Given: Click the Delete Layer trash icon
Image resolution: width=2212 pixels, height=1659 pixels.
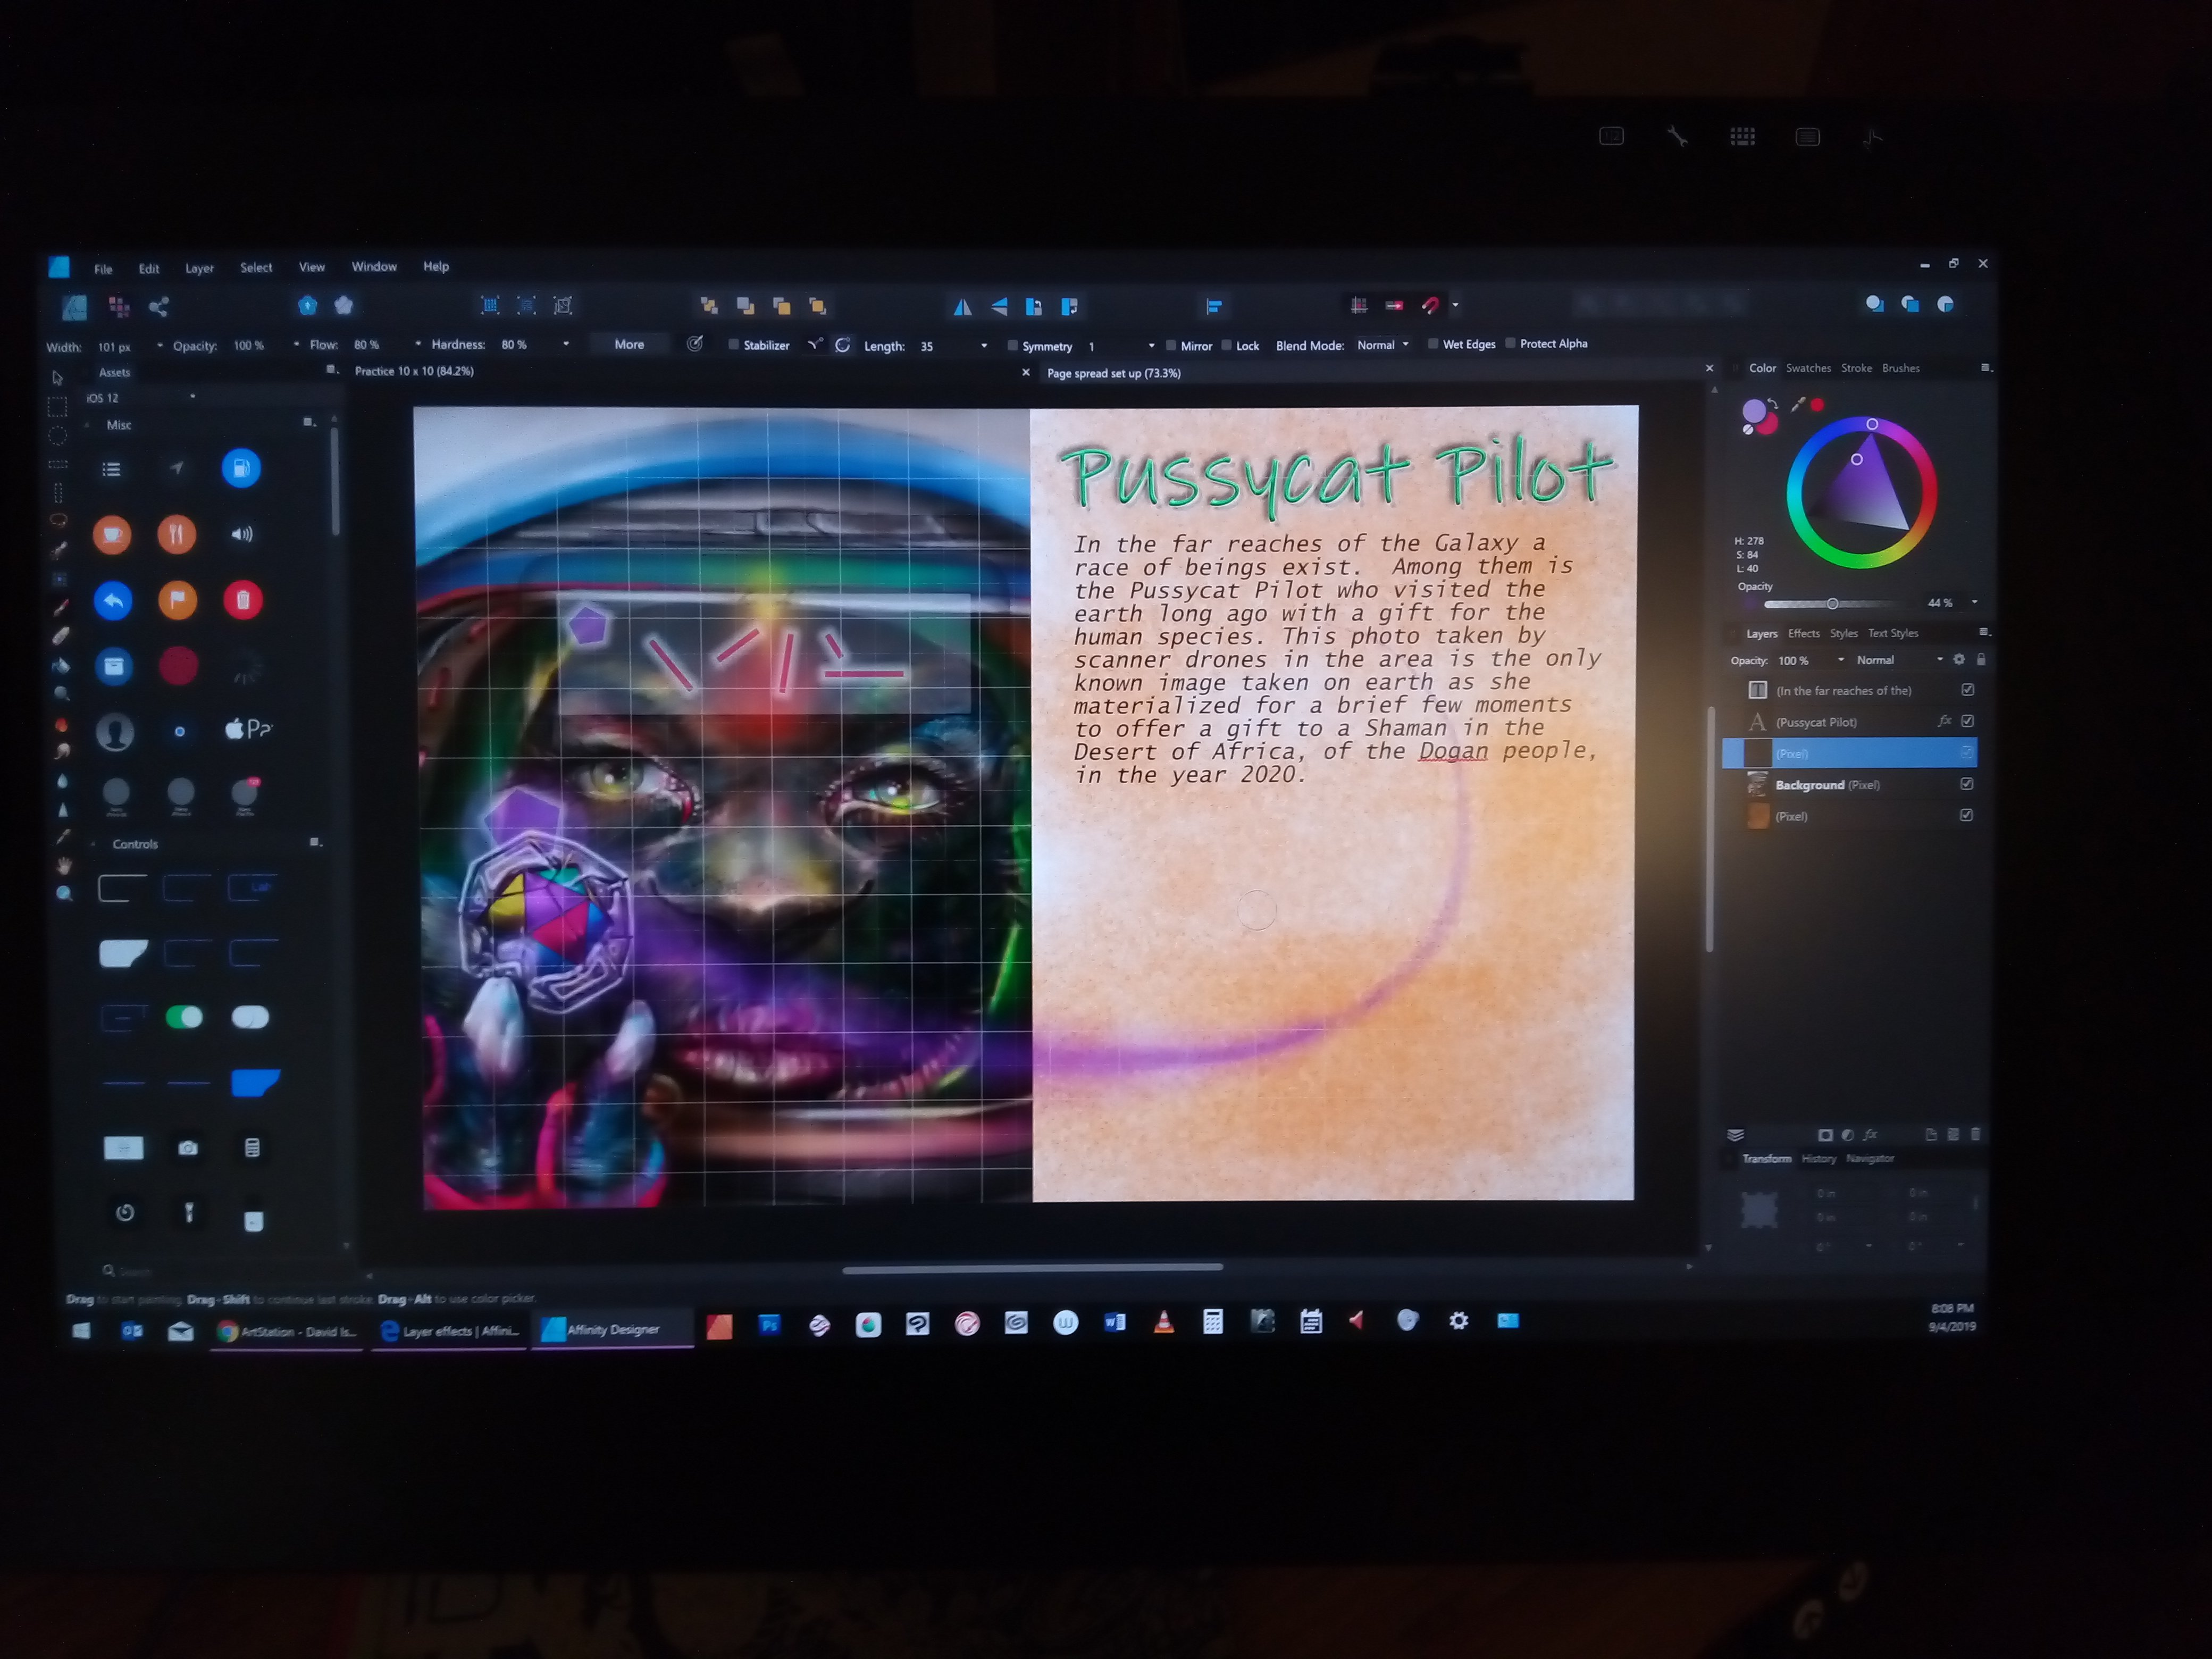Looking at the screenshot, I should click(1975, 1134).
